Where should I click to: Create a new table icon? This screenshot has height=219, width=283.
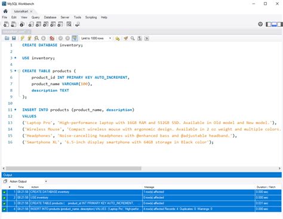38,24
